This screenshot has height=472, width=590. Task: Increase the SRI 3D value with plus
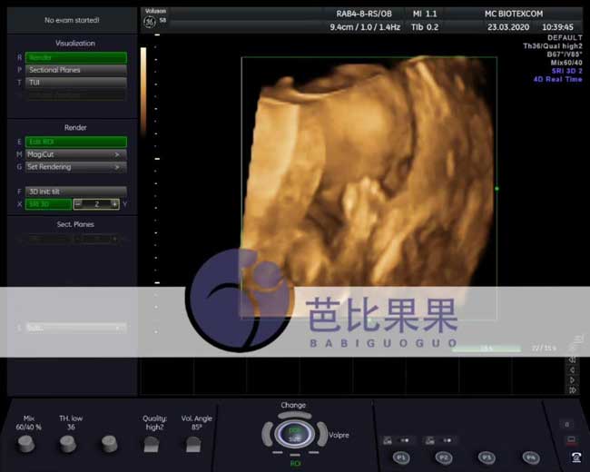113,204
